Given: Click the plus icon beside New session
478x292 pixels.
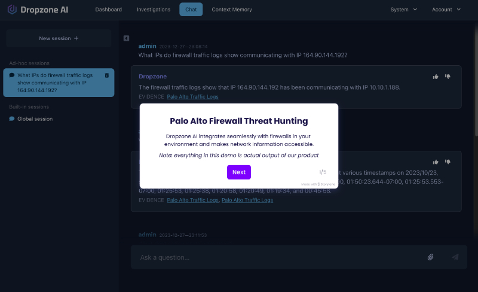Looking at the screenshot, I should 76,38.
